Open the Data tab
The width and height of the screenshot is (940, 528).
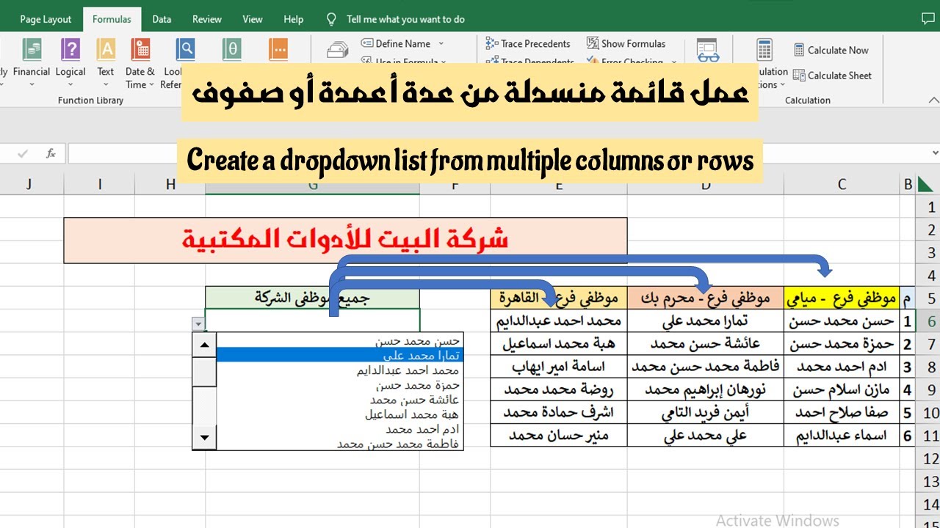162,19
